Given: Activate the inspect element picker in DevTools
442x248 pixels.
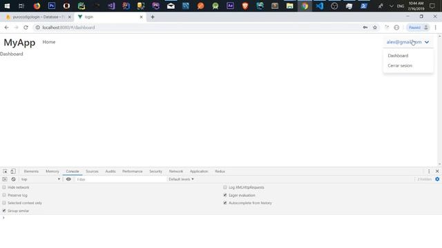Looking at the screenshot, I should pos(5,172).
